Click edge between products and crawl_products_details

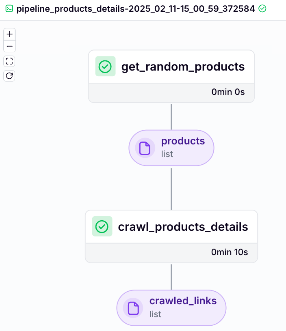[171, 189]
